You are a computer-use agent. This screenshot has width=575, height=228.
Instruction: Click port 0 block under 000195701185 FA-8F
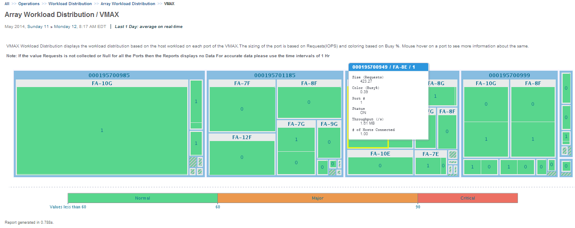coord(309,103)
